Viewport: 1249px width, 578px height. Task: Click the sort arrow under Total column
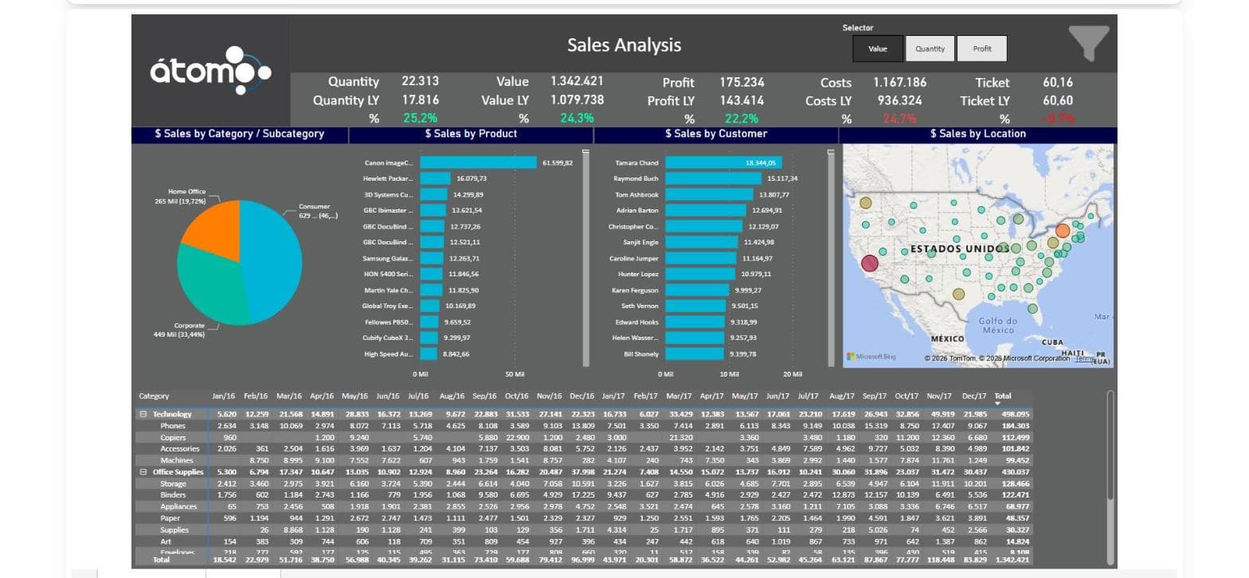click(x=997, y=404)
